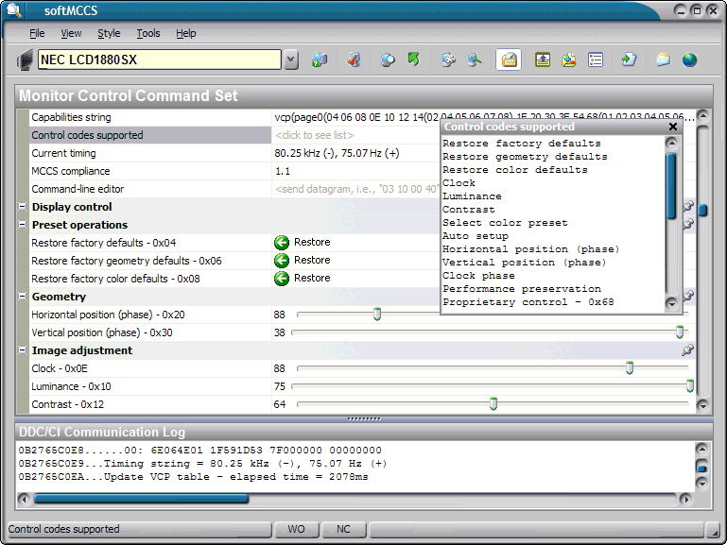
Task: Click the red checkmark toolbar icon
Action: (354, 60)
